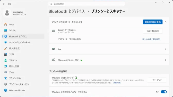
Task: Click the search magnifier icon
Action: (x=51, y=4)
